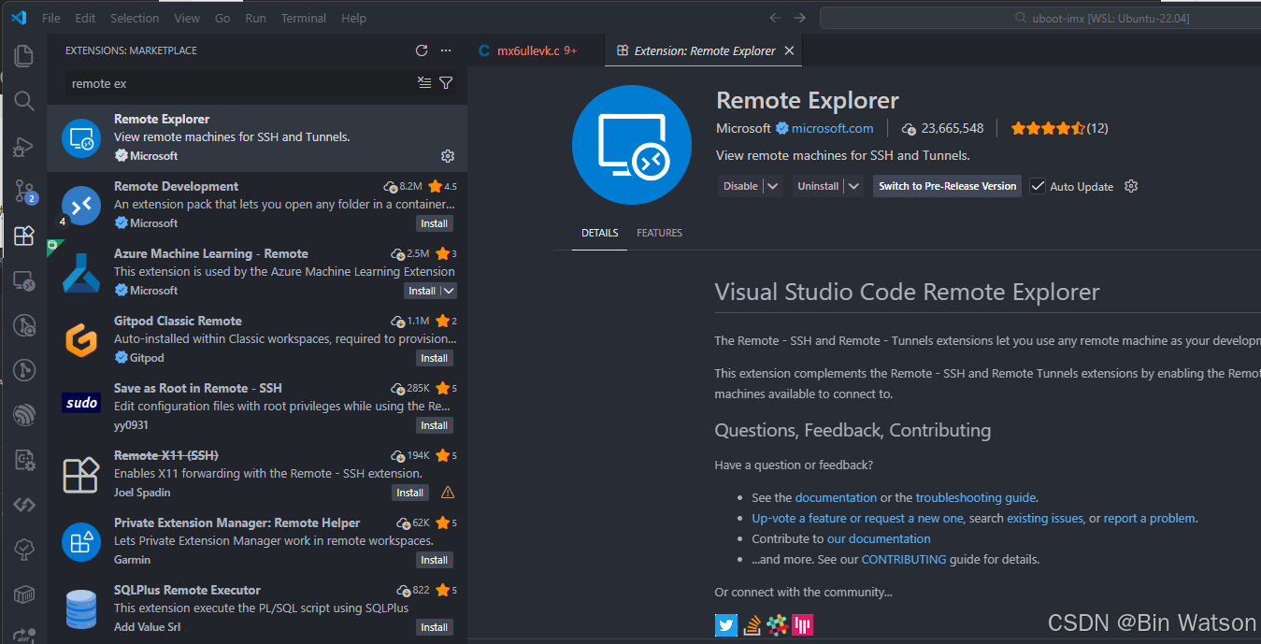
Task: Switch to the FEATURES tab
Action: [660, 233]
